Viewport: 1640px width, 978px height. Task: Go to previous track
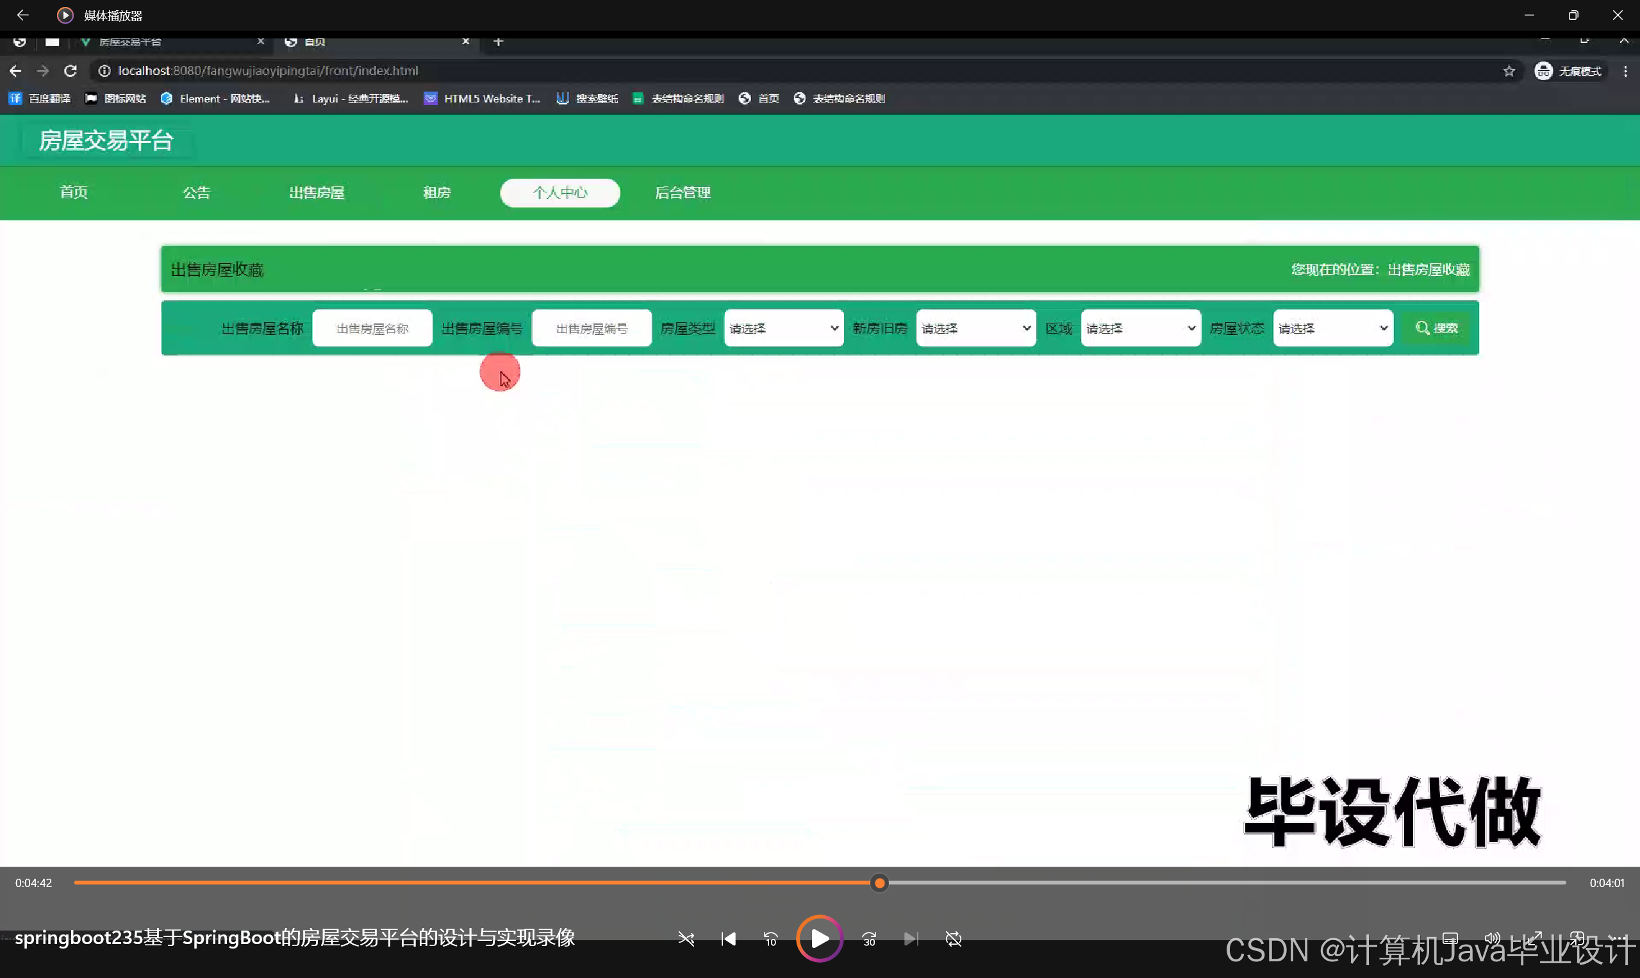[728, 938]
